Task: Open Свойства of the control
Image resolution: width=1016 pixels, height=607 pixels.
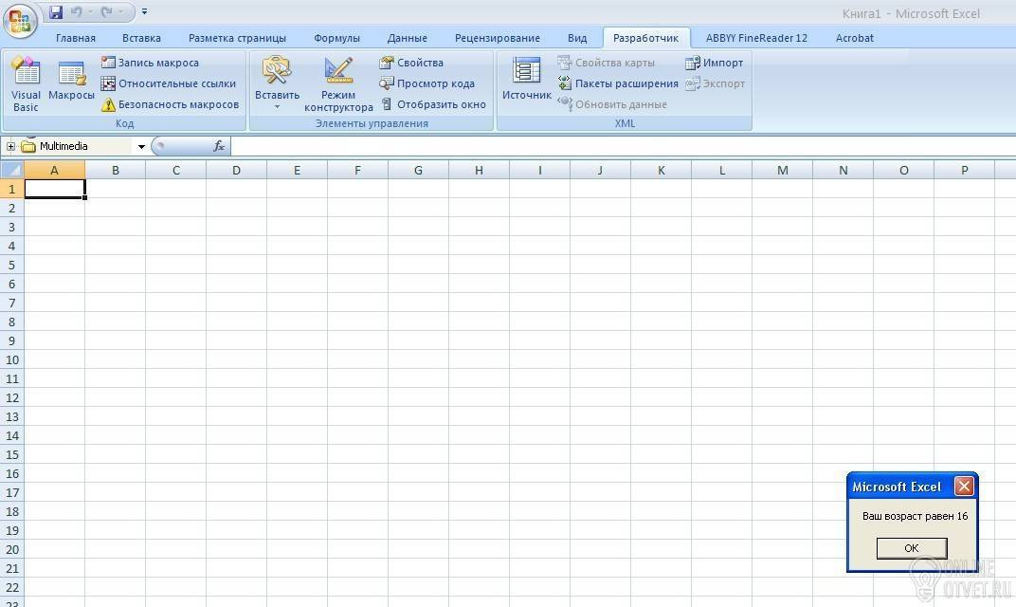Action: (411, 63)
